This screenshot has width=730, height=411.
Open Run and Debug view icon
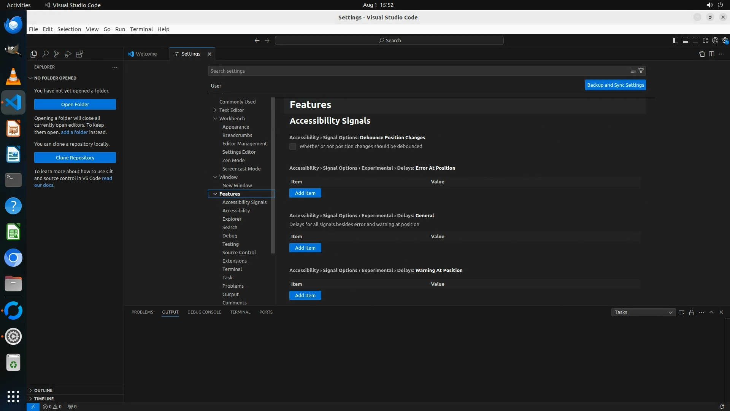[68, 54]
